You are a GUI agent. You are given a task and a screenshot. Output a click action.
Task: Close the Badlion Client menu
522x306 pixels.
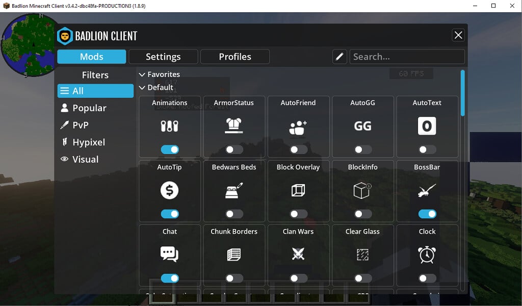pyautogui.click(x=458, y=35)
